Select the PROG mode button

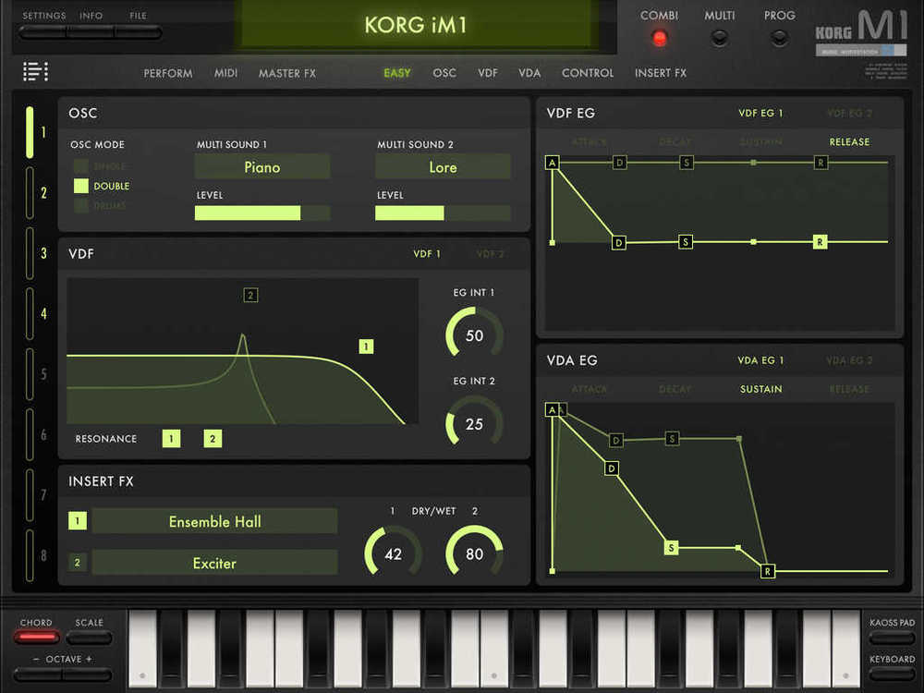pyautogui.click(x=779, y=38)
